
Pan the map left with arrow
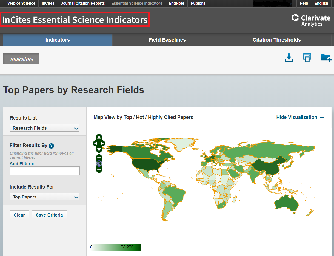point(95,143)
